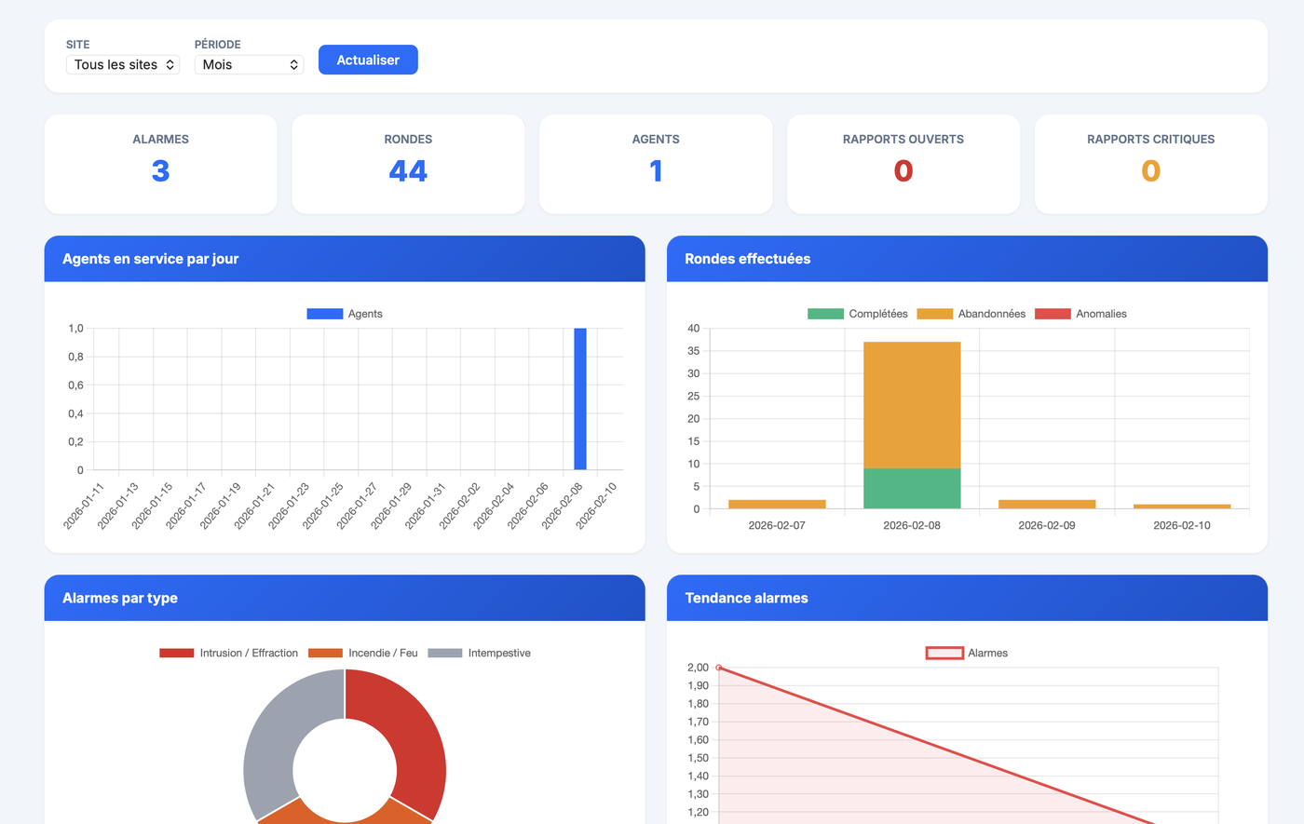Click the RAPPORTS OUVERTS card label
This screenshot has height=824, width=1304.
click(903, 139)
